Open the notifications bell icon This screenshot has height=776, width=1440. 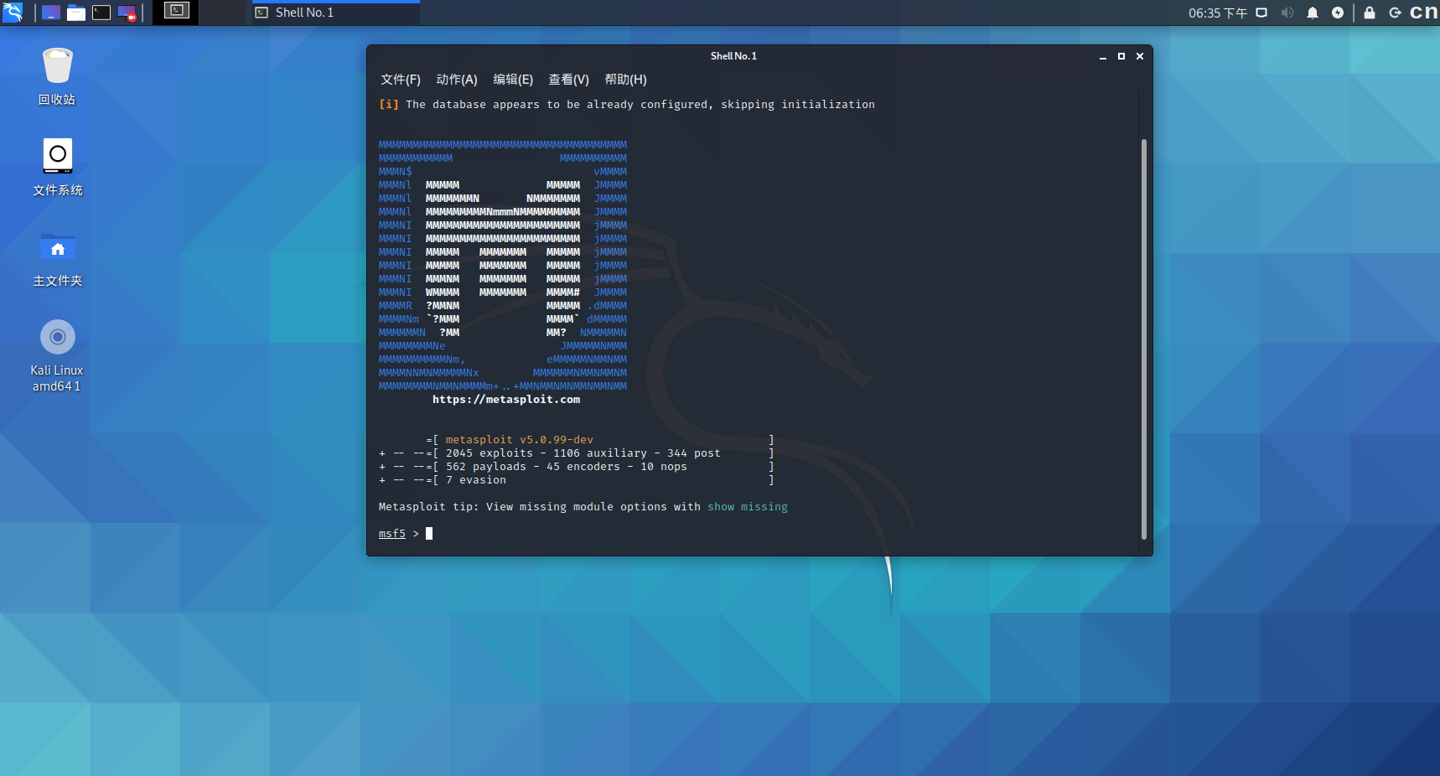click(x=1313, y=13)
